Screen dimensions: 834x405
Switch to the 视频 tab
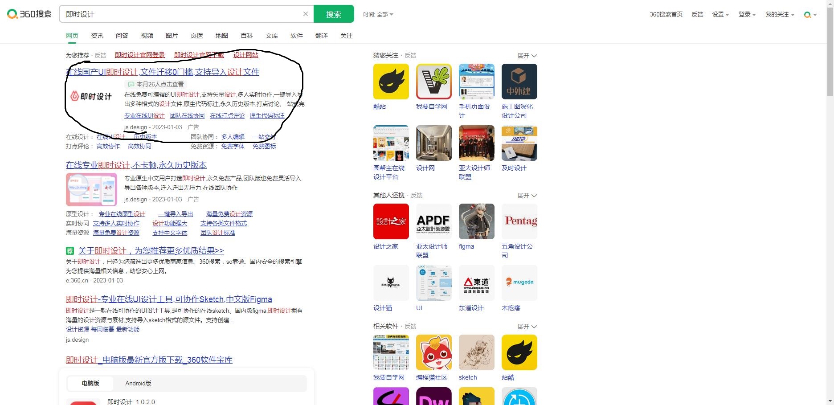[x=147, y=36]
